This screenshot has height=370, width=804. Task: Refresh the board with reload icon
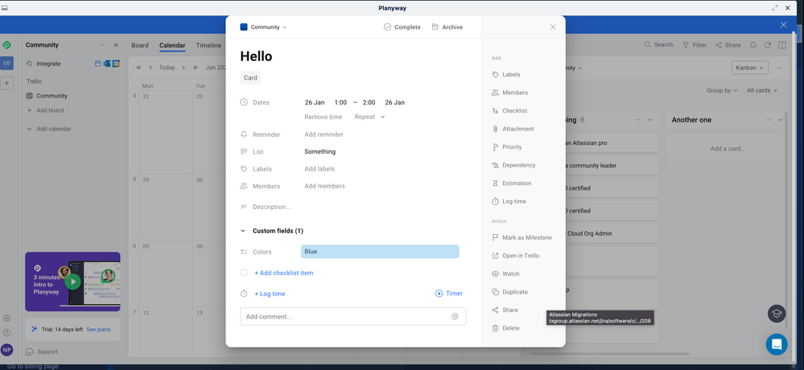768,45
